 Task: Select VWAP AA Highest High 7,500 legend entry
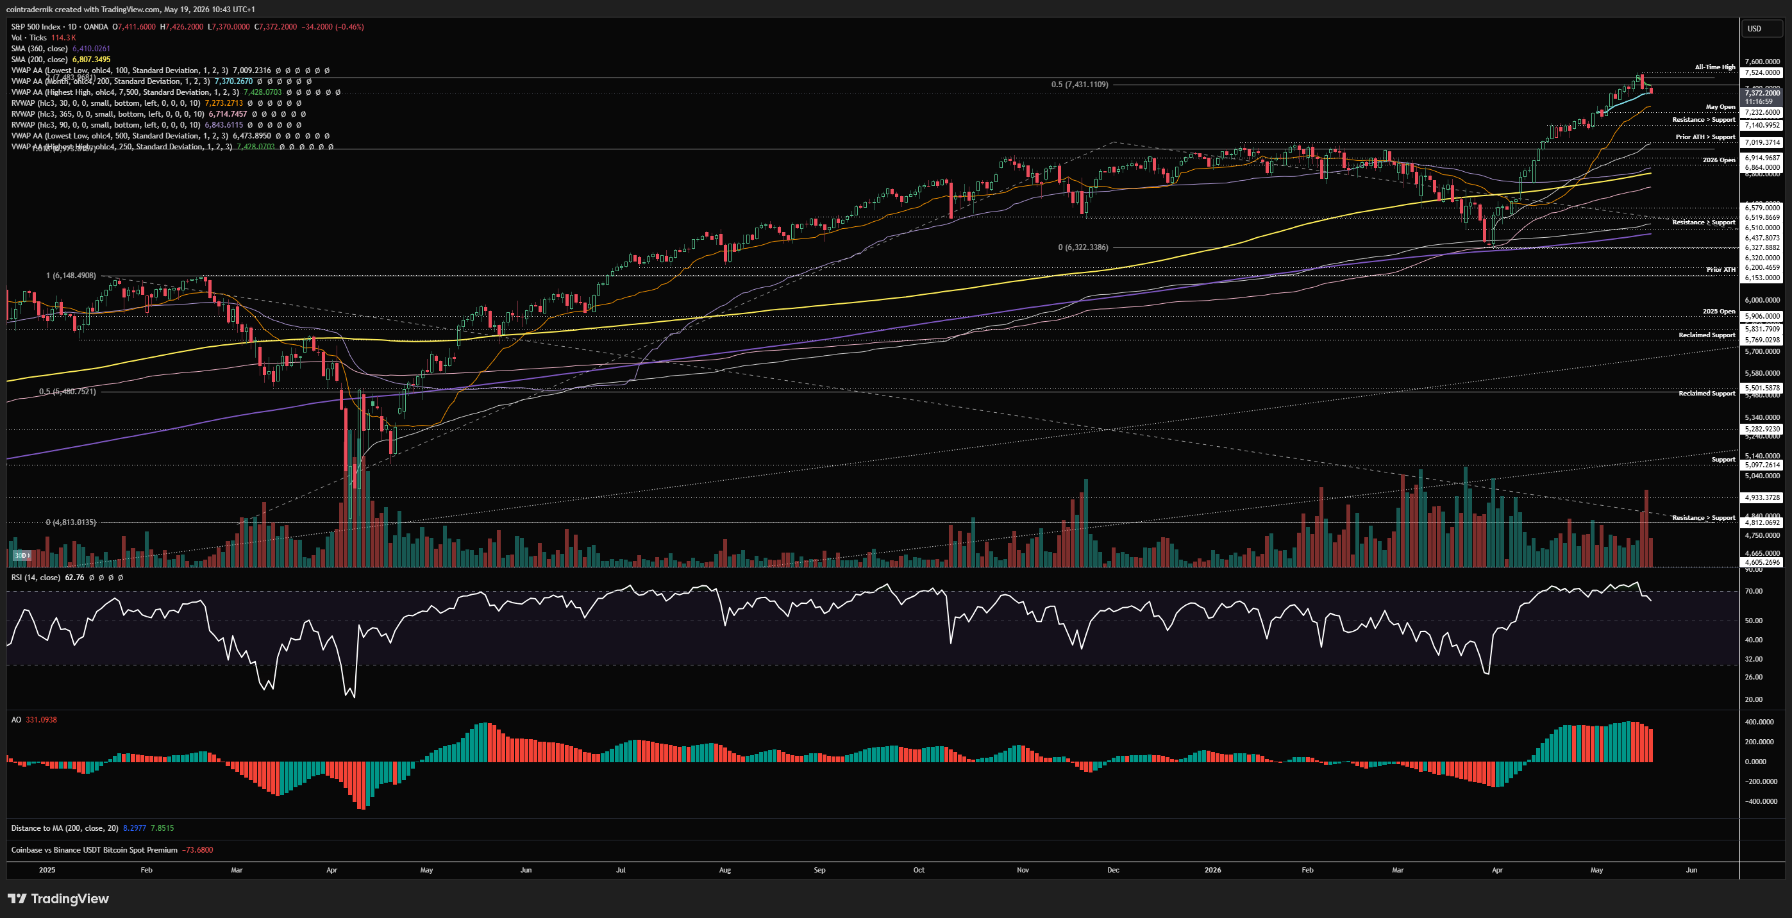(x=176, y=92)
